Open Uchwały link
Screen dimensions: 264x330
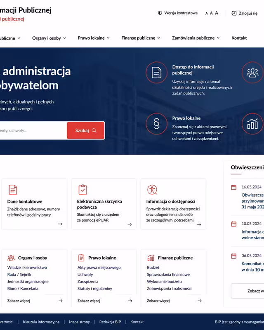(x=85, y=274)
